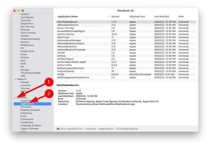This screenshot has height=147, width=210.
Task: Collapse the Software section chevron
Action: pyautogui.click(x=15, y=98)
